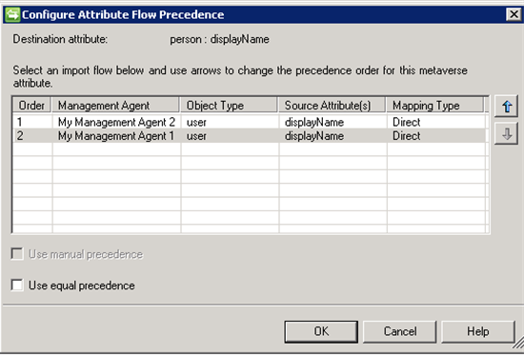
Task: Select the My Management Agent 1 row
Action: click(249, 136)
